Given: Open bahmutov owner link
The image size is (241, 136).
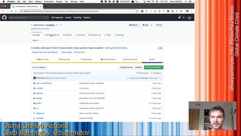Looking at the screenshot, I should pyautogui.click(x=39, y=25).
